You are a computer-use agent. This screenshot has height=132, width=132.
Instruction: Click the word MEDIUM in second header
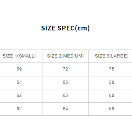tap(73, 56)
